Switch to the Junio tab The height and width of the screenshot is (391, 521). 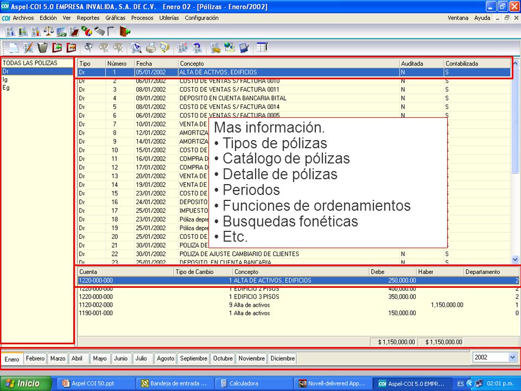tap(120, 358)
